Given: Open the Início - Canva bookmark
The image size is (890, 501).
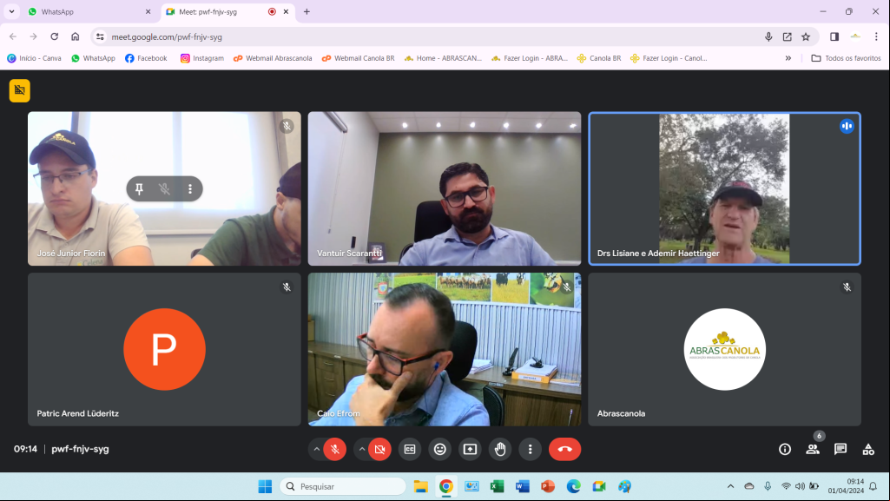Looking at the screenshot, I should coord(34,58).
